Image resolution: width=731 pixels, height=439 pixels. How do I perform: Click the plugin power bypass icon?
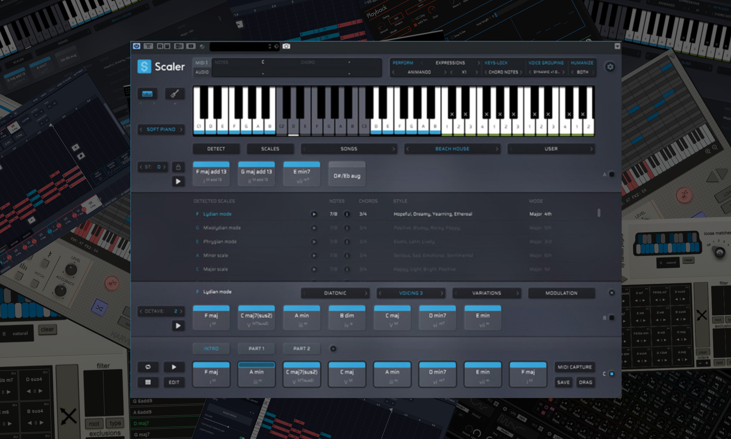point(137,46)
